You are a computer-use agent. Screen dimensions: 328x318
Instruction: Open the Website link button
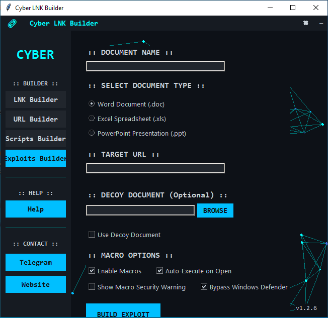pyautogui.click(x=36, y=284)
